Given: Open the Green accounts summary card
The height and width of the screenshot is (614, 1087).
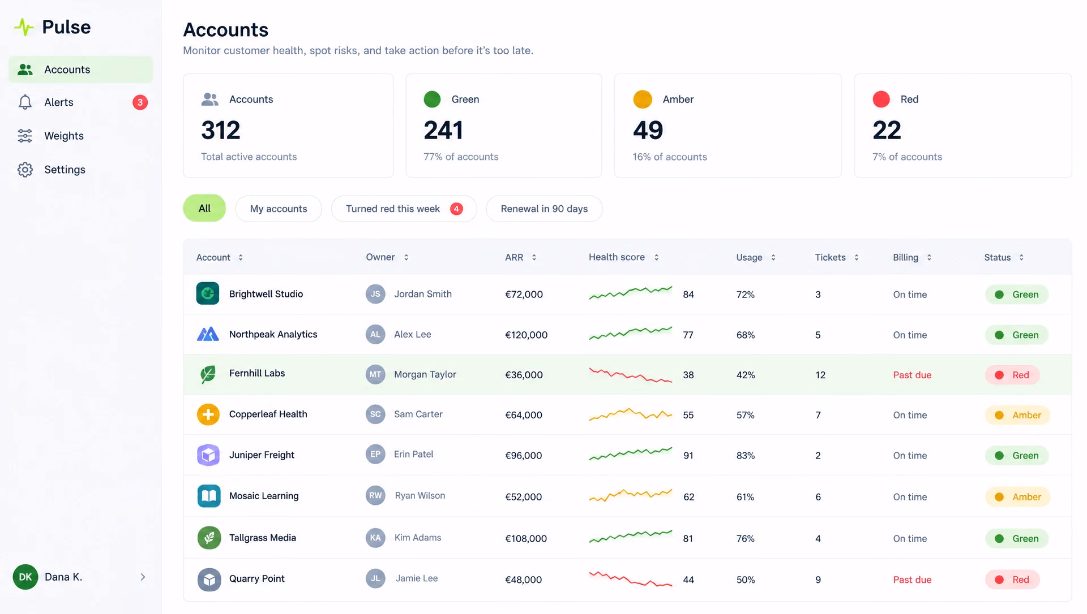Looking at the screenshot, I should [x=504, y=126].
